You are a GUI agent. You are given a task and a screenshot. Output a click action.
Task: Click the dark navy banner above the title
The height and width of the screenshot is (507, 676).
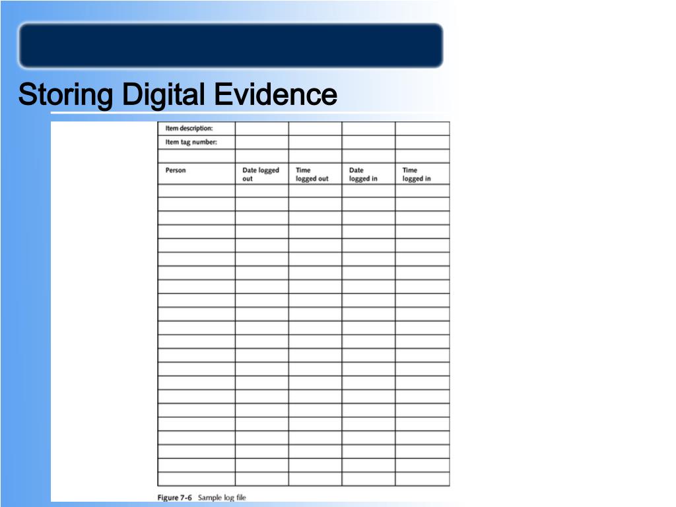click(x=230, y=46)
